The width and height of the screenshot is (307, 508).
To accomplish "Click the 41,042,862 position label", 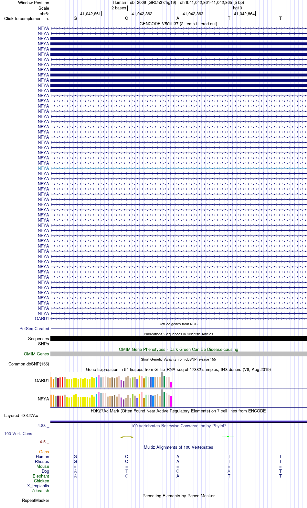I will point(142,14).
